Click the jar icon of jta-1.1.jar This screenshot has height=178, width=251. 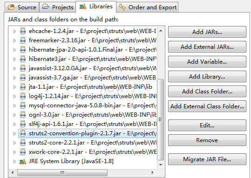coord(23,87)
